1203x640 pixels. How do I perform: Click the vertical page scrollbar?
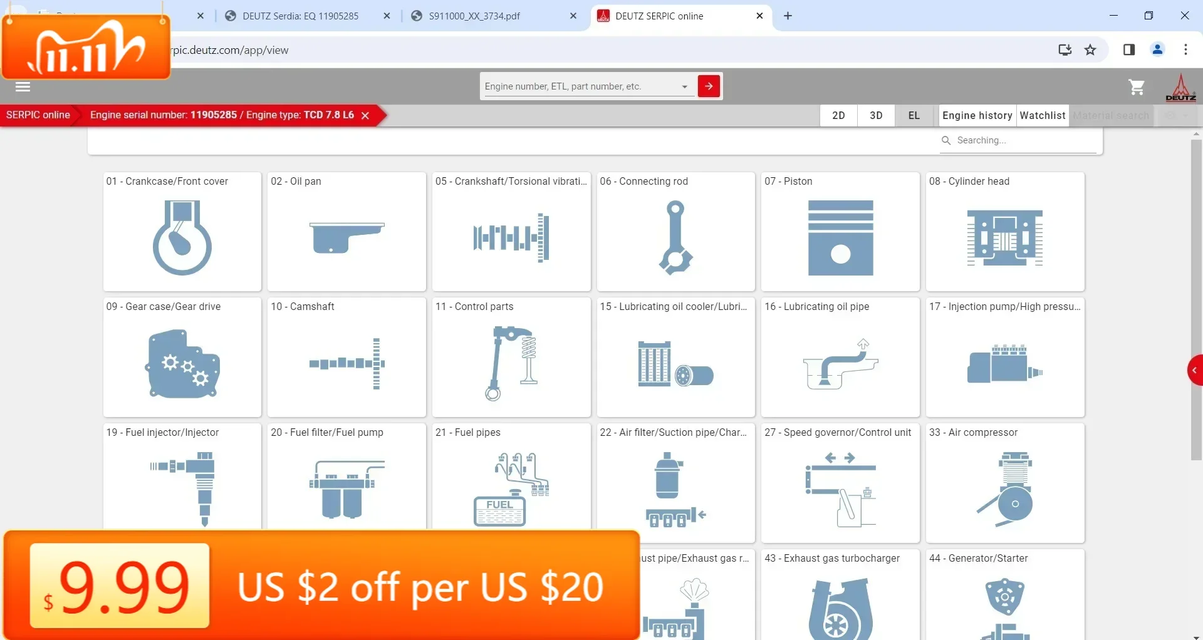pyautogui.click(x=1196, y=299)
